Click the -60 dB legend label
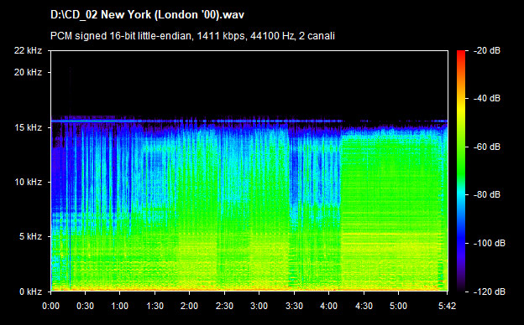The image size is (524, 325). (487, 147)
